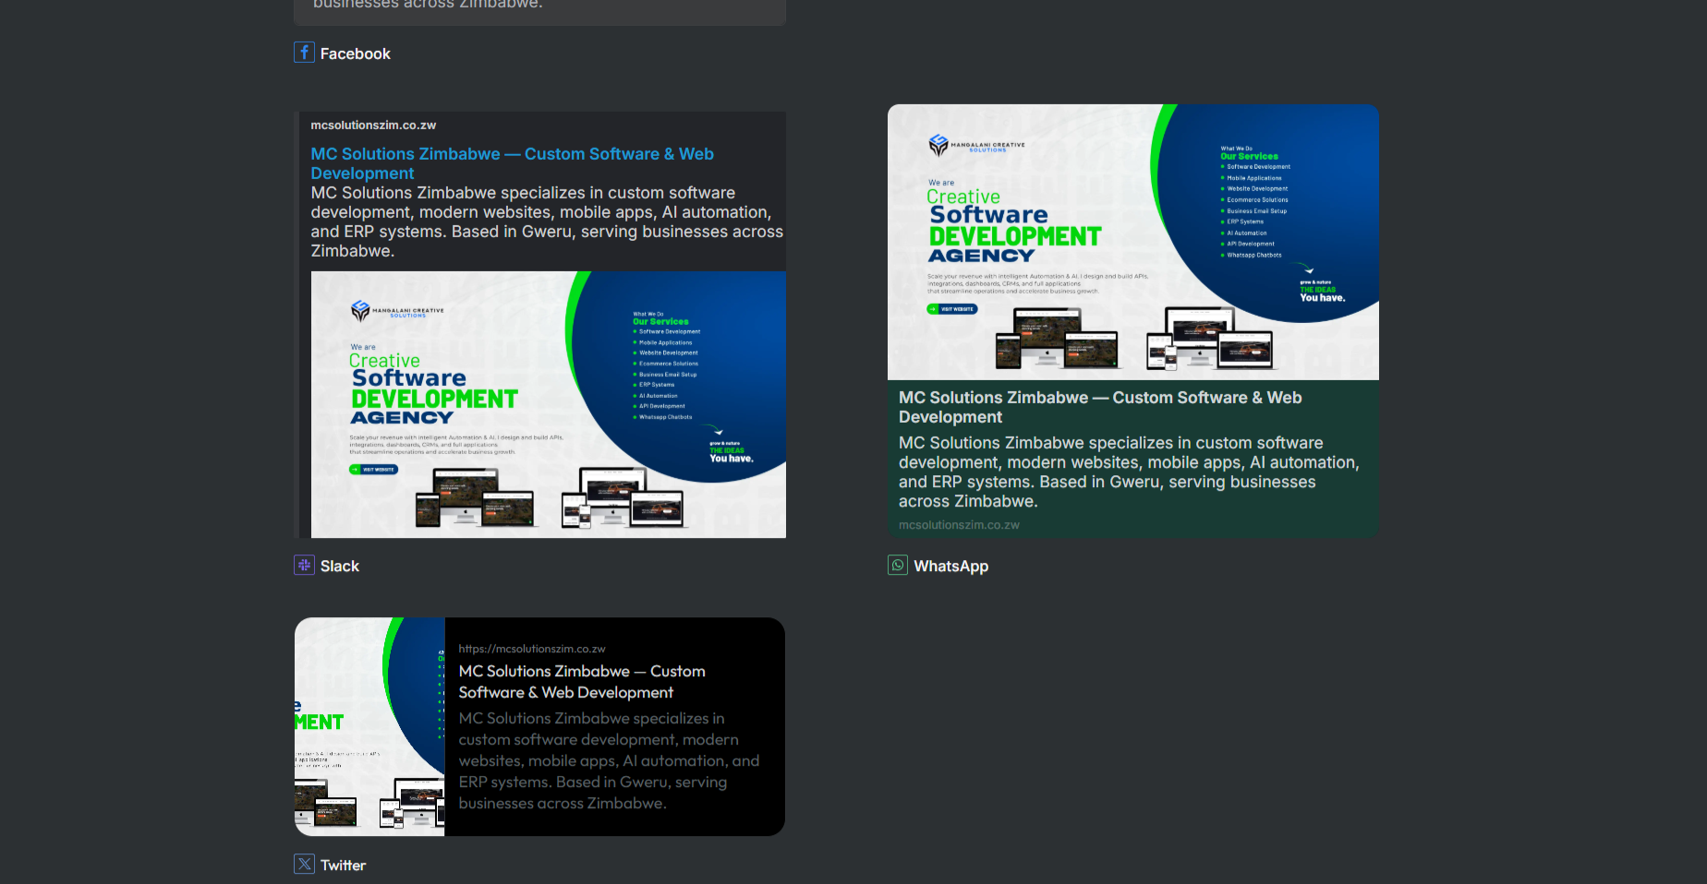Click the Twitter X logo icon
Viewport: 1707px width, 884px height.
tap(304, 864)
